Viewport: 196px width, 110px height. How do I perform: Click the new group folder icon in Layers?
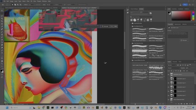point(187,104)
